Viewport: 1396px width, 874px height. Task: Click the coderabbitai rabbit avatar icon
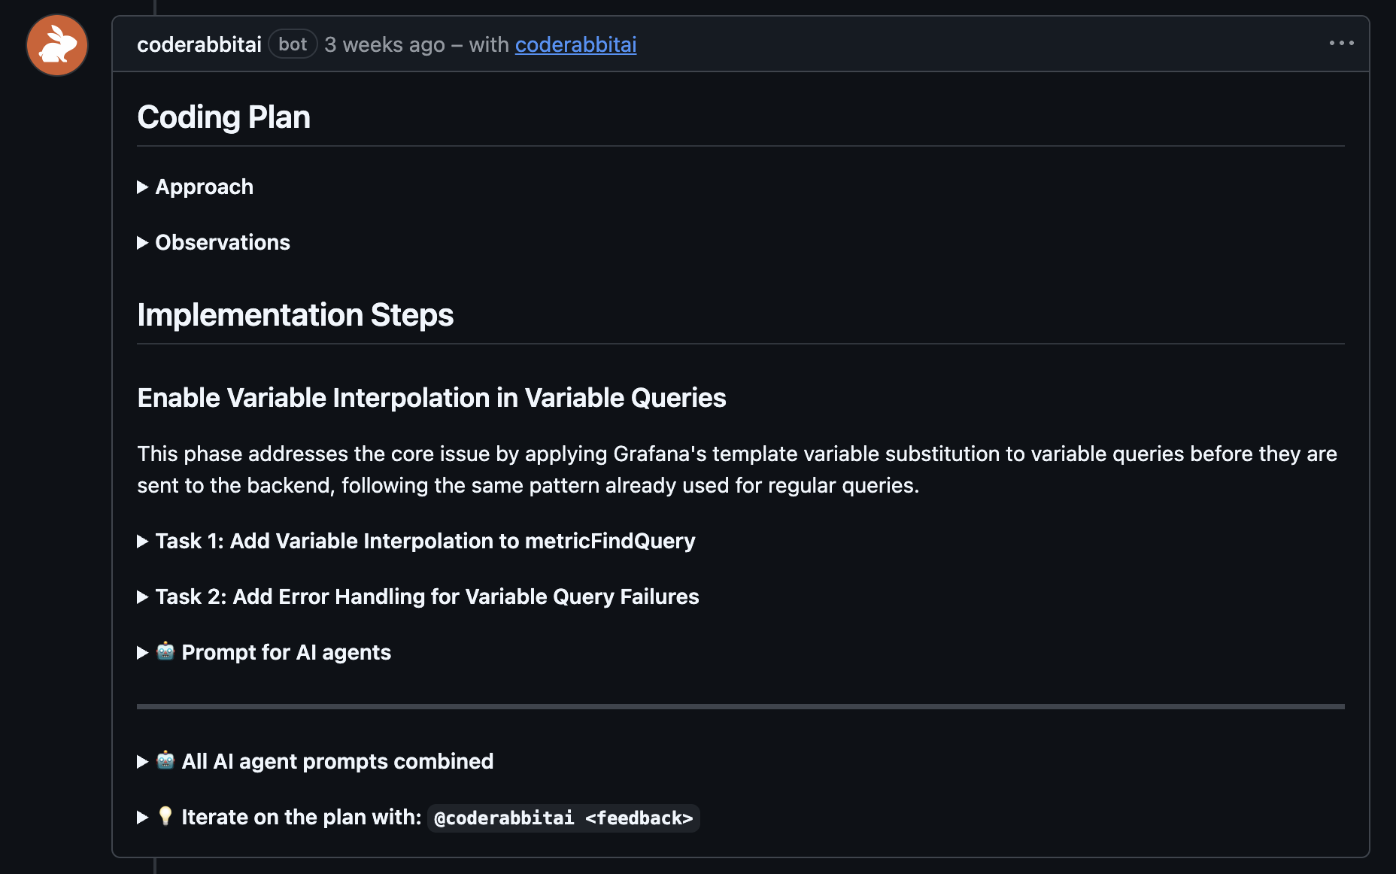coord(56,45)
